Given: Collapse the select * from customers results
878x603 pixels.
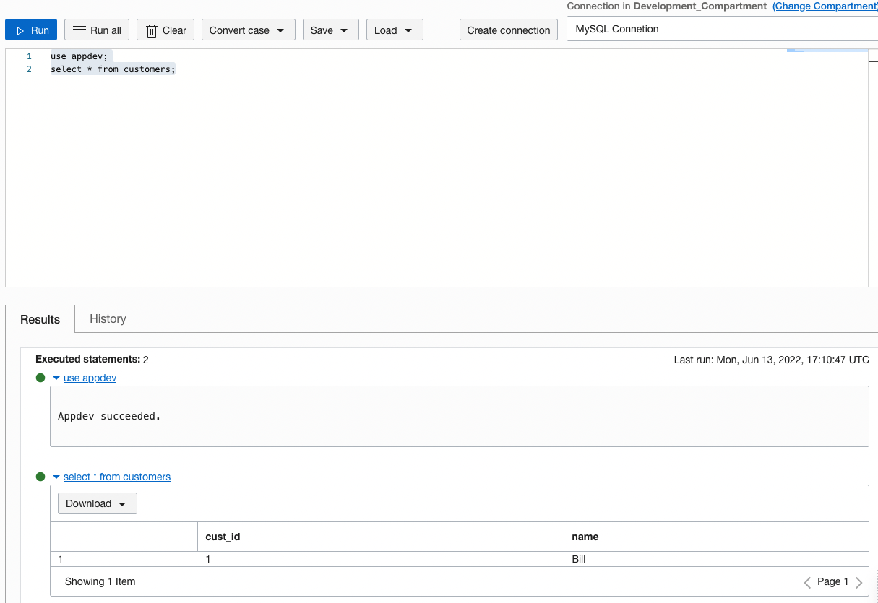Looking at the screenshot, I should (x=56, y=476).
